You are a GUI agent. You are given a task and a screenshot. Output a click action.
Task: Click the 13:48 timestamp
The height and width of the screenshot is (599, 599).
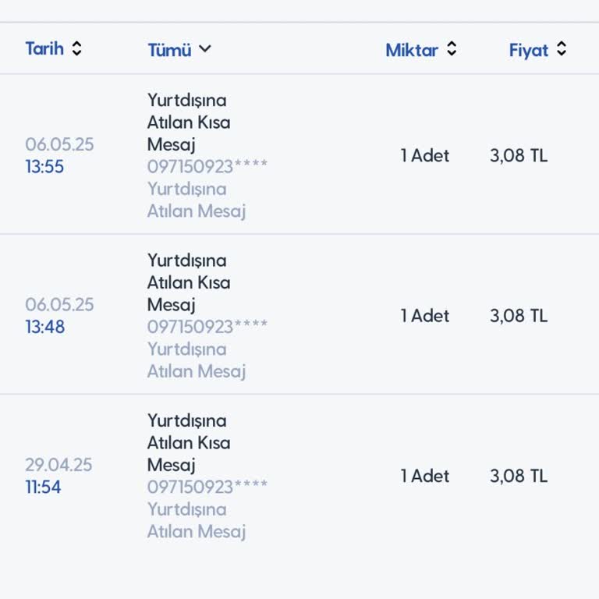[44, 327]
